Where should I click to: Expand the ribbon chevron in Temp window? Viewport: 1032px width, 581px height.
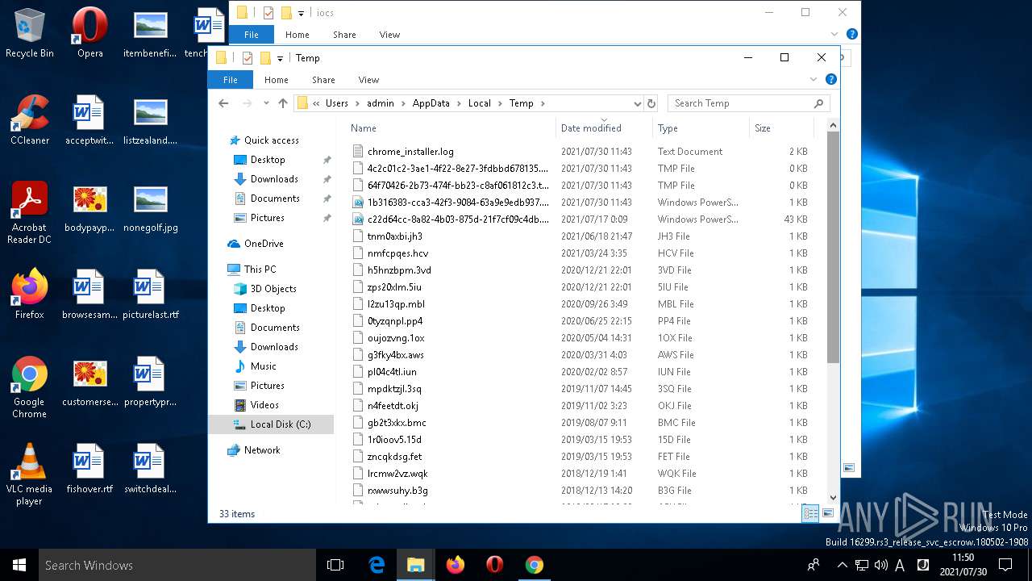tap(814, 79)
